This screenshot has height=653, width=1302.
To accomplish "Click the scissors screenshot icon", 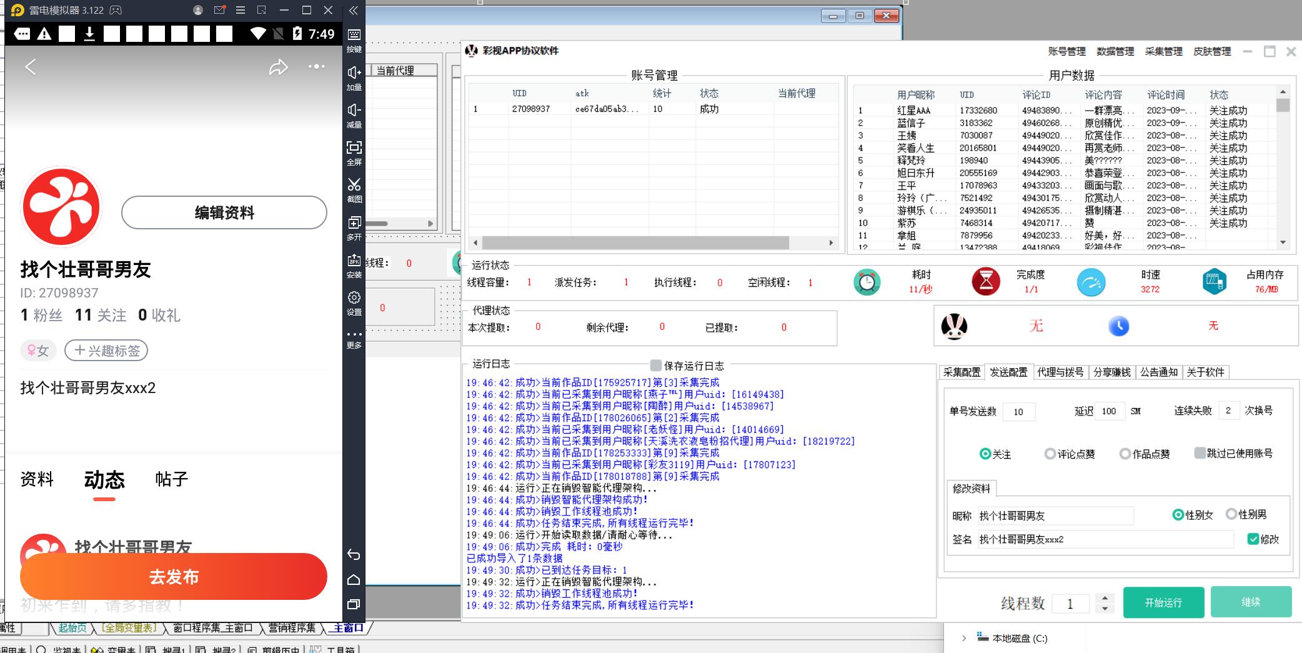I will pos(354,185).
